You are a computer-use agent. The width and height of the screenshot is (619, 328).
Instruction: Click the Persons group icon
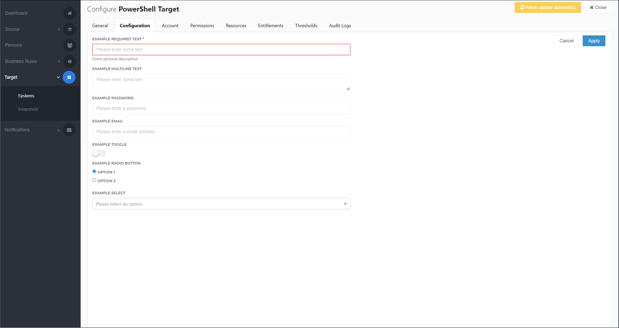[x=70, y=45]
